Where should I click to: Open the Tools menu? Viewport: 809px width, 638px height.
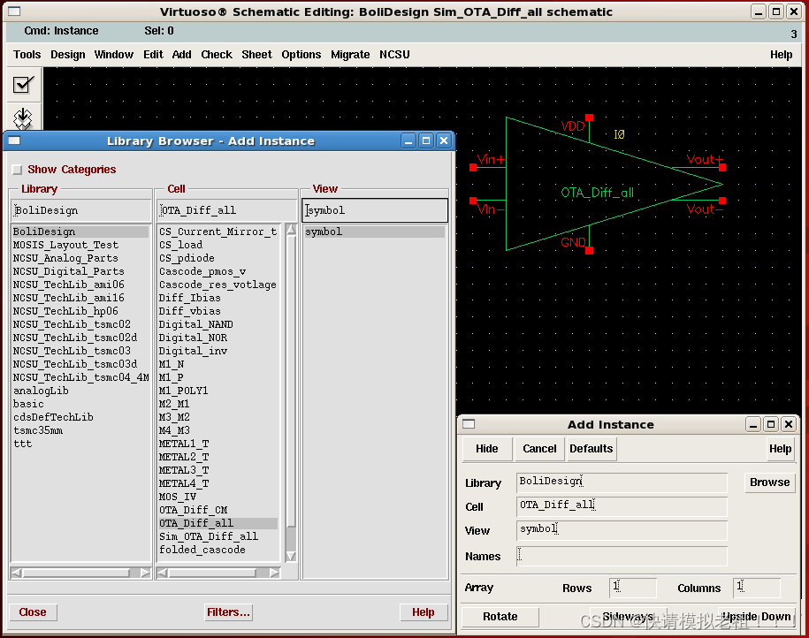click(27, 55)
